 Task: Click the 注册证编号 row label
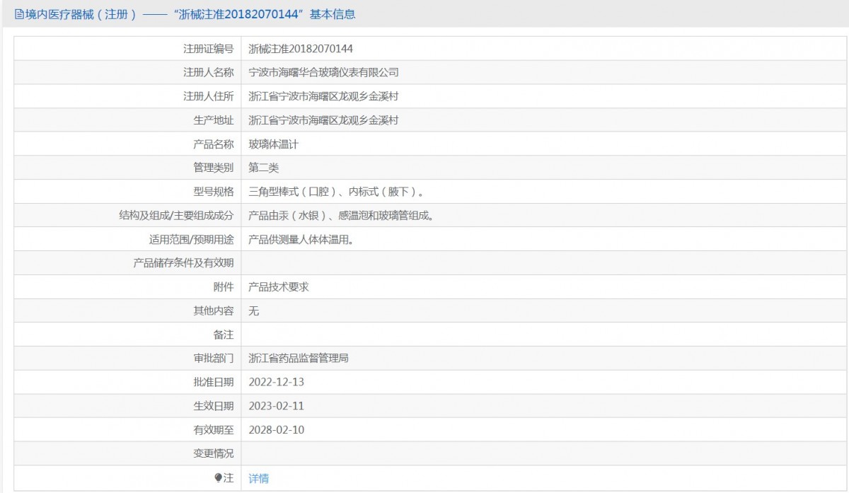[208, 49]
